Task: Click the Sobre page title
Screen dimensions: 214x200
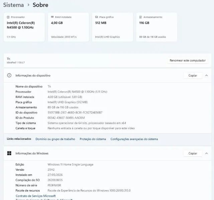Action: (x=40, y=5)
